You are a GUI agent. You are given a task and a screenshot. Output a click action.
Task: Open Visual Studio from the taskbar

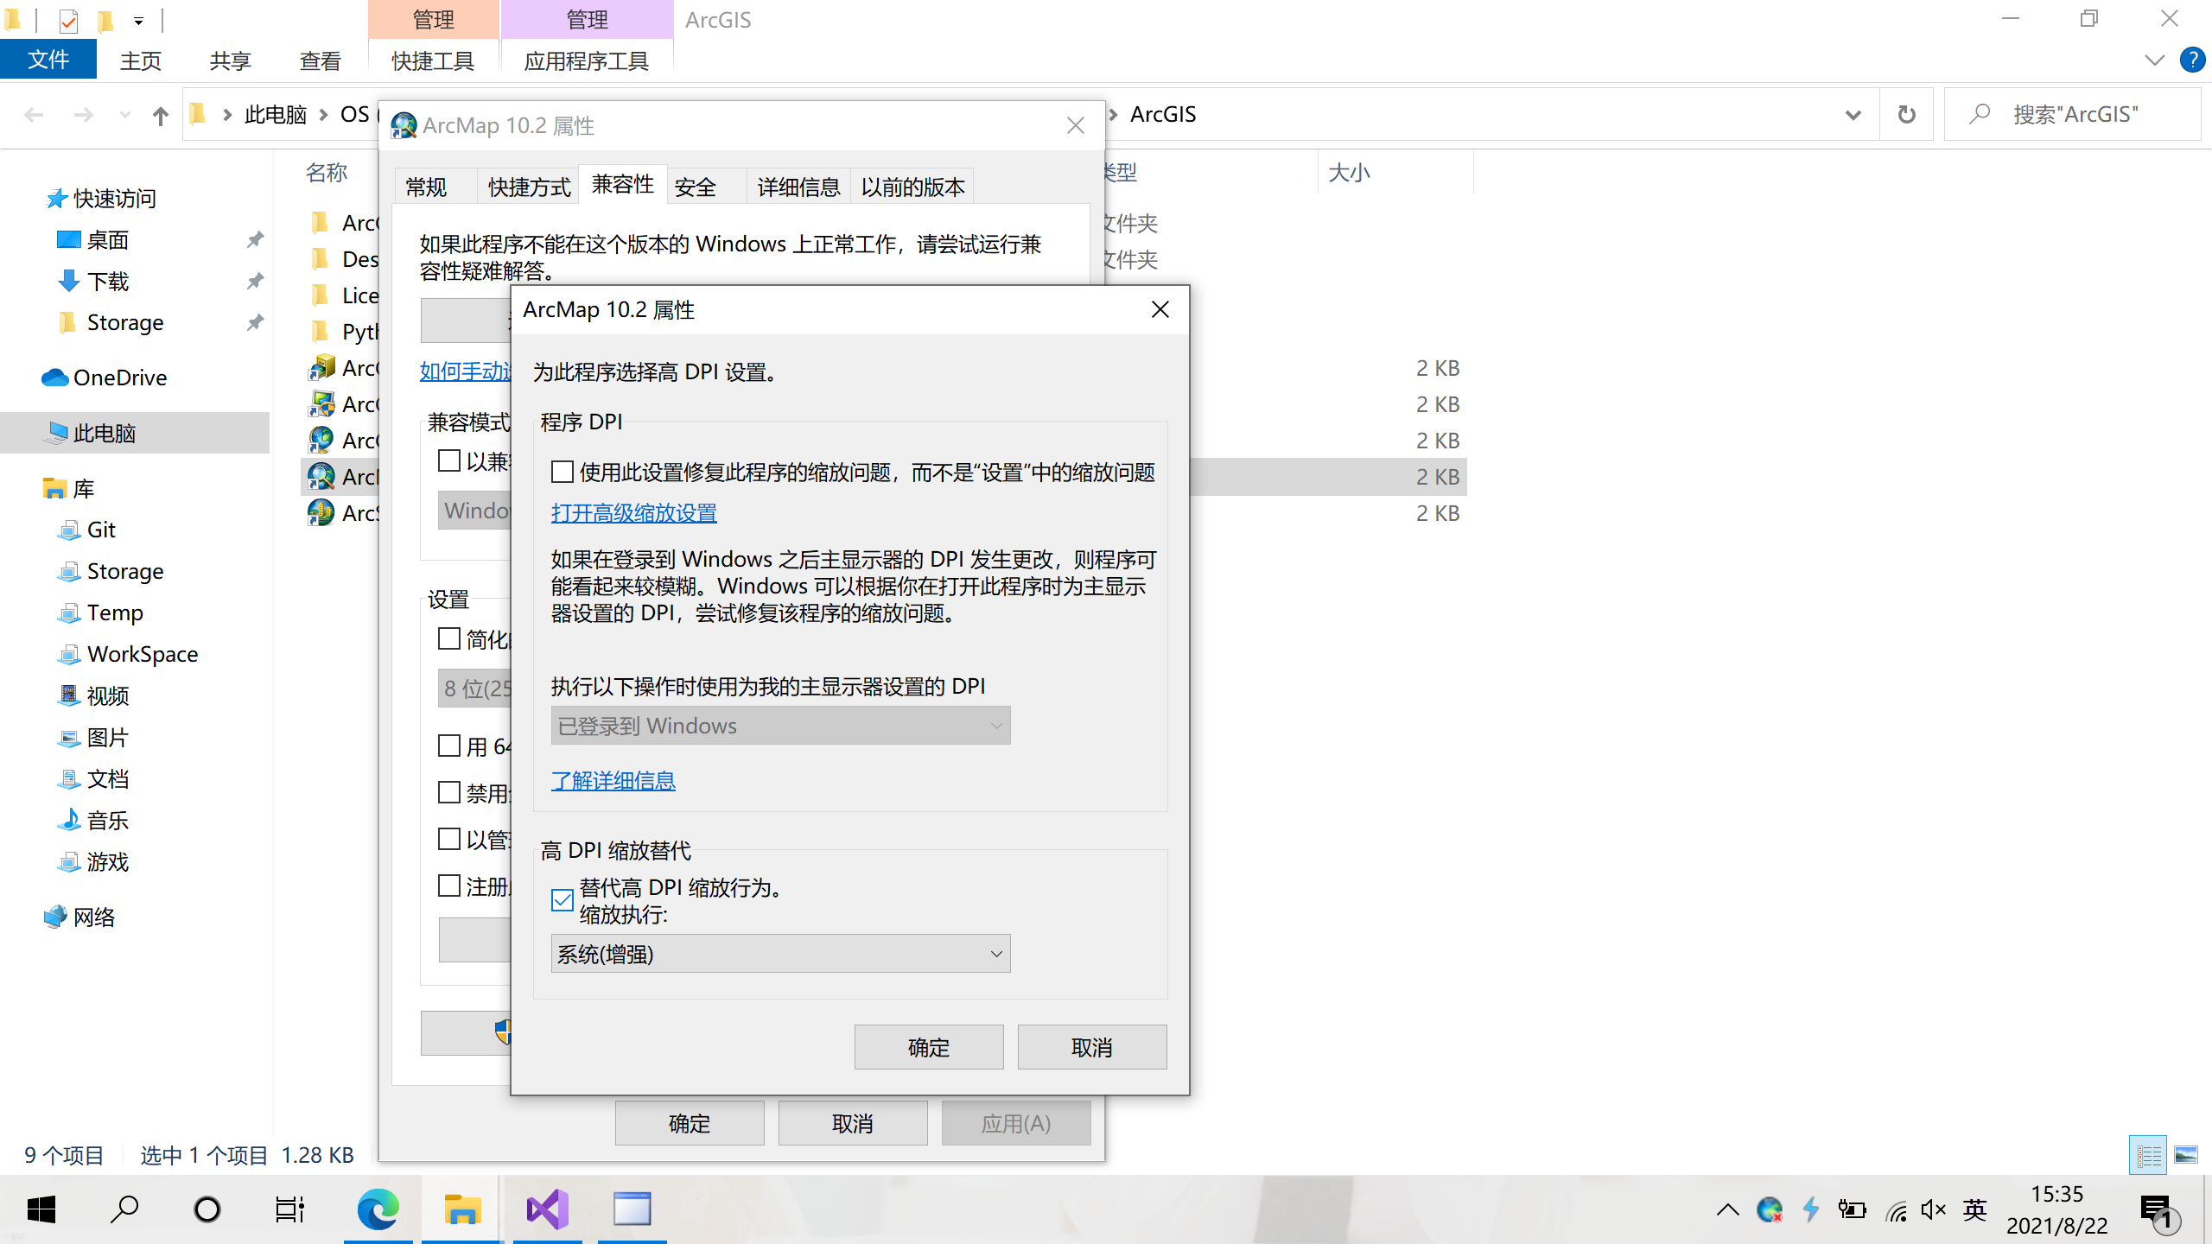[548, 1209]
